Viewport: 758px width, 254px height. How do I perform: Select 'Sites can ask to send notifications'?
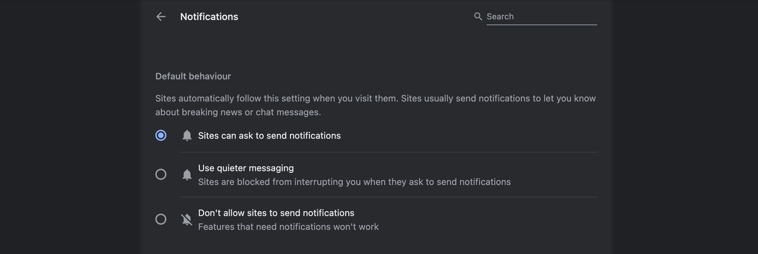click(x=161, y=136)
